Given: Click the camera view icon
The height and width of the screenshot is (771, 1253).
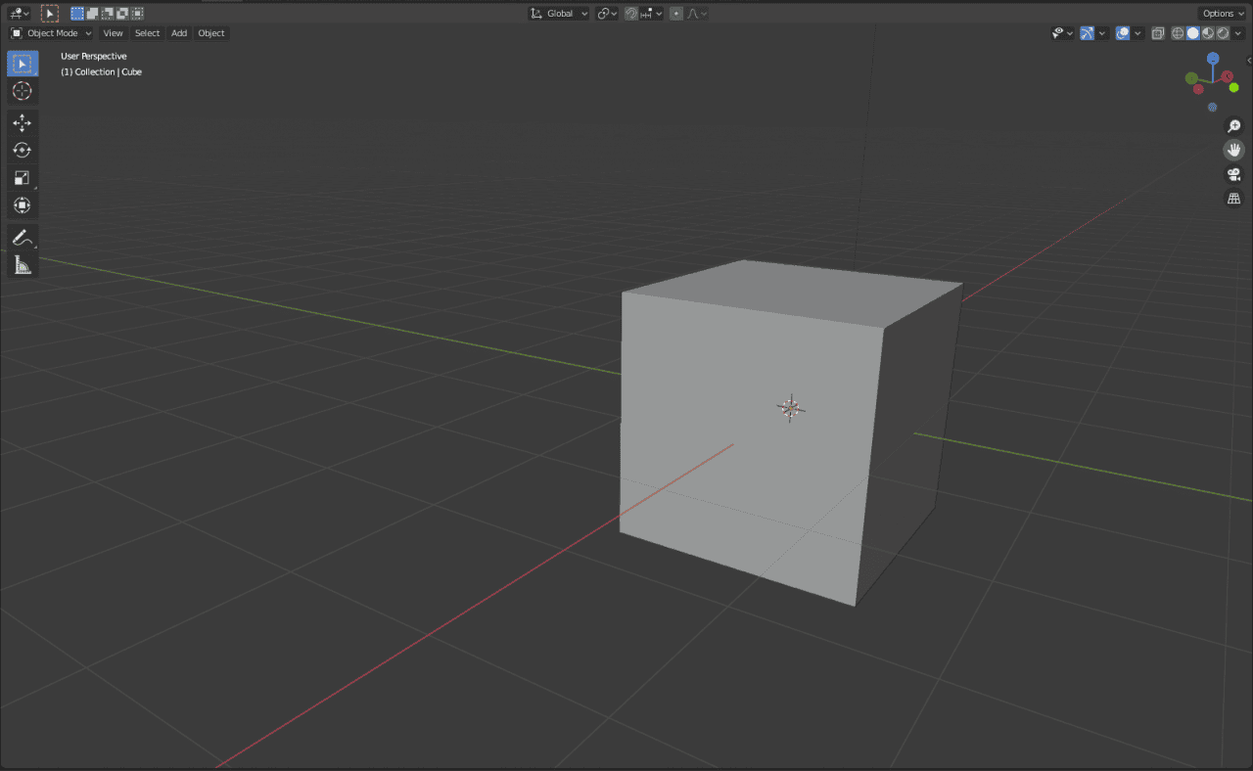Looking at the screenshot, I should click(1234, 174).
